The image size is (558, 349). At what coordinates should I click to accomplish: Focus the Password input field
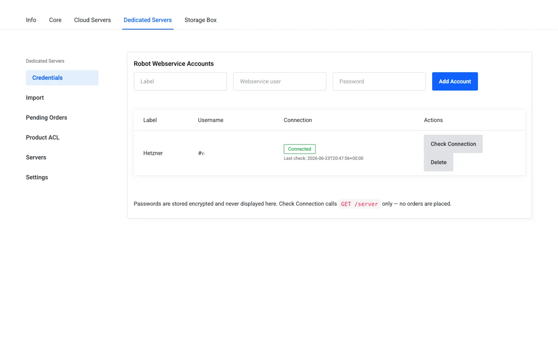click(x=379, y=81)
